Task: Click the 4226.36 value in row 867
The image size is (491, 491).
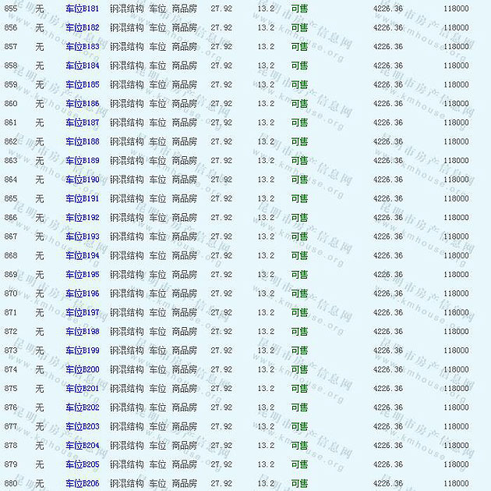Action: pyautogui.click(x=388, y=237)
